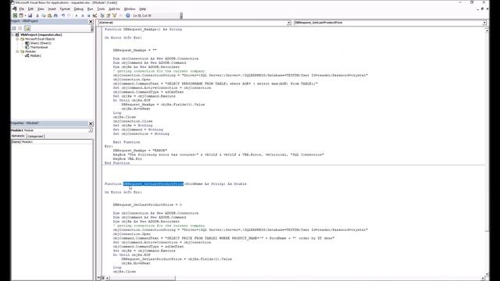Open the Help menu

[x=142, y=9]
